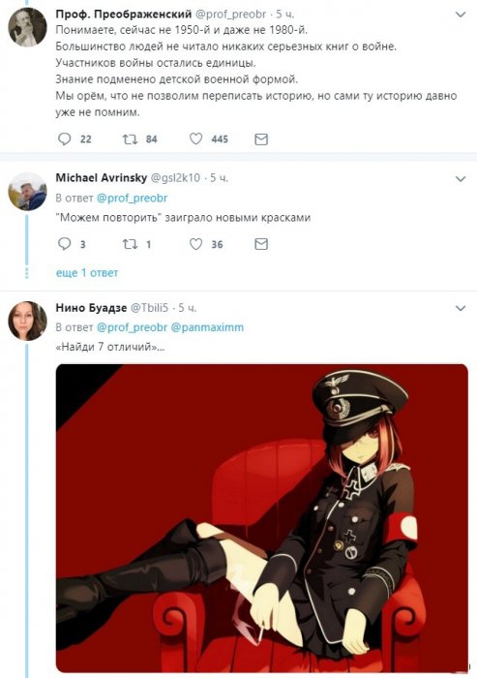Screen dimensions: 477x678
Task: Retweet Michael Avrinsky's reply
Action: click(130, 244)
